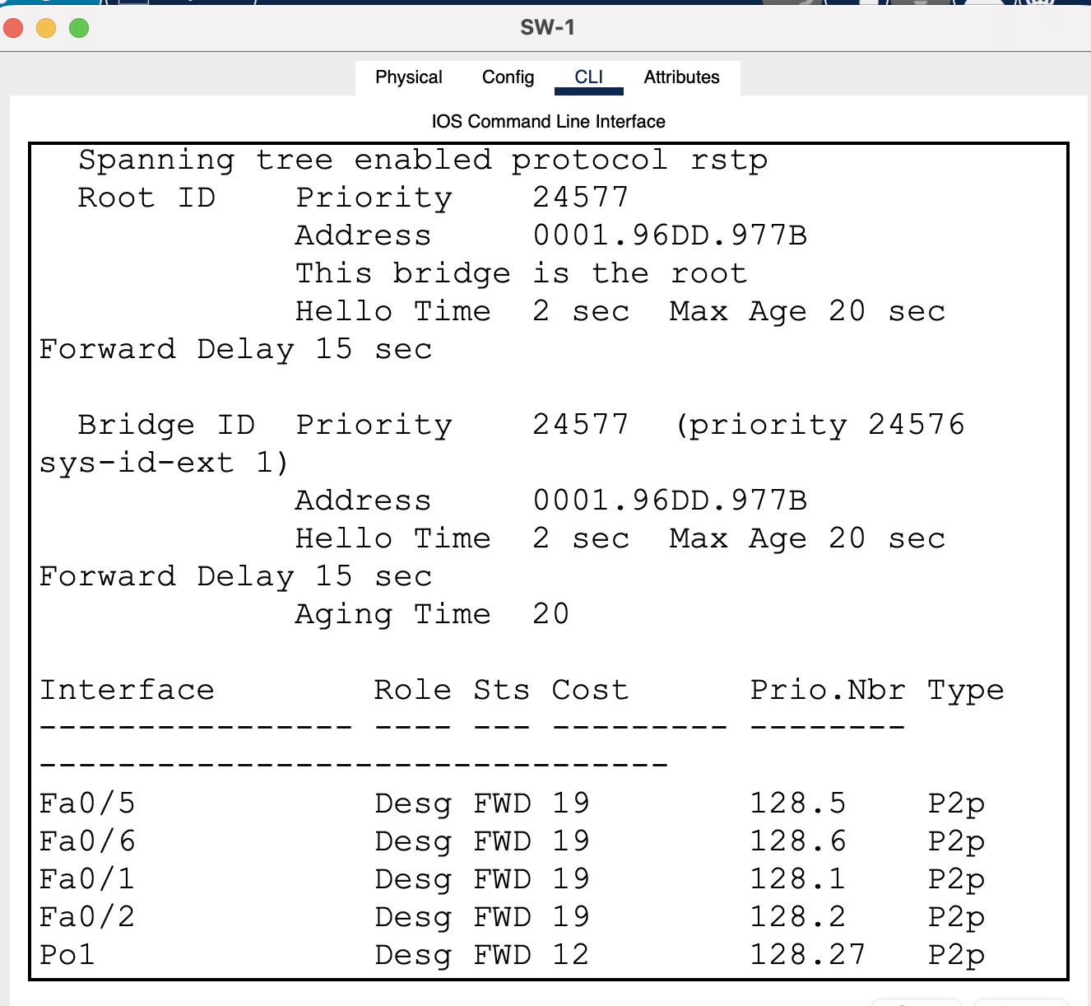Click the 'Aging Time 20' line
Screen dimensions: 1091x1006
click(x=432, y=614)
